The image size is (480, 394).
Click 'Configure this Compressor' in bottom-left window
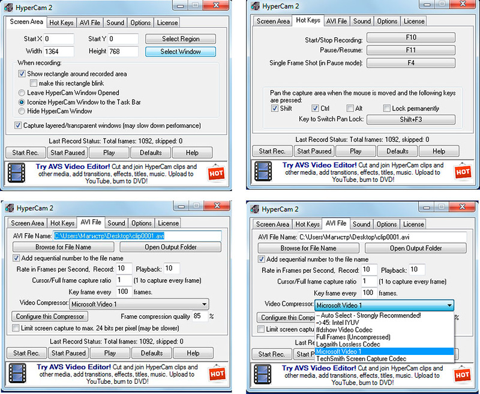[x=50, y=316]
